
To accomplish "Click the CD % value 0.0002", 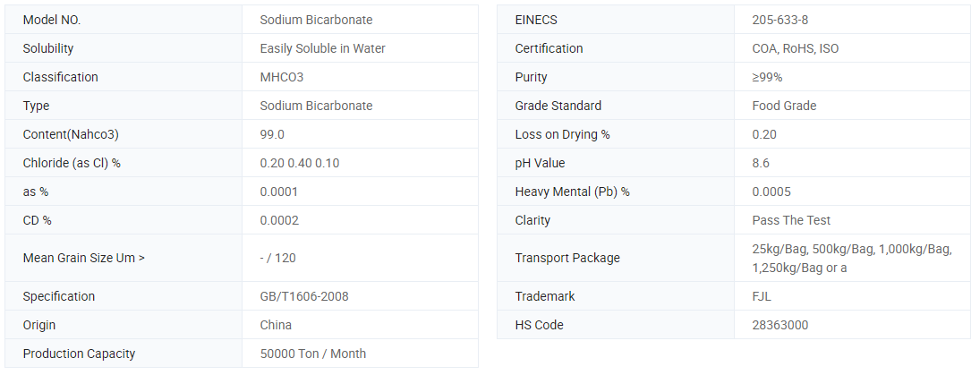I will pos(279,220).
